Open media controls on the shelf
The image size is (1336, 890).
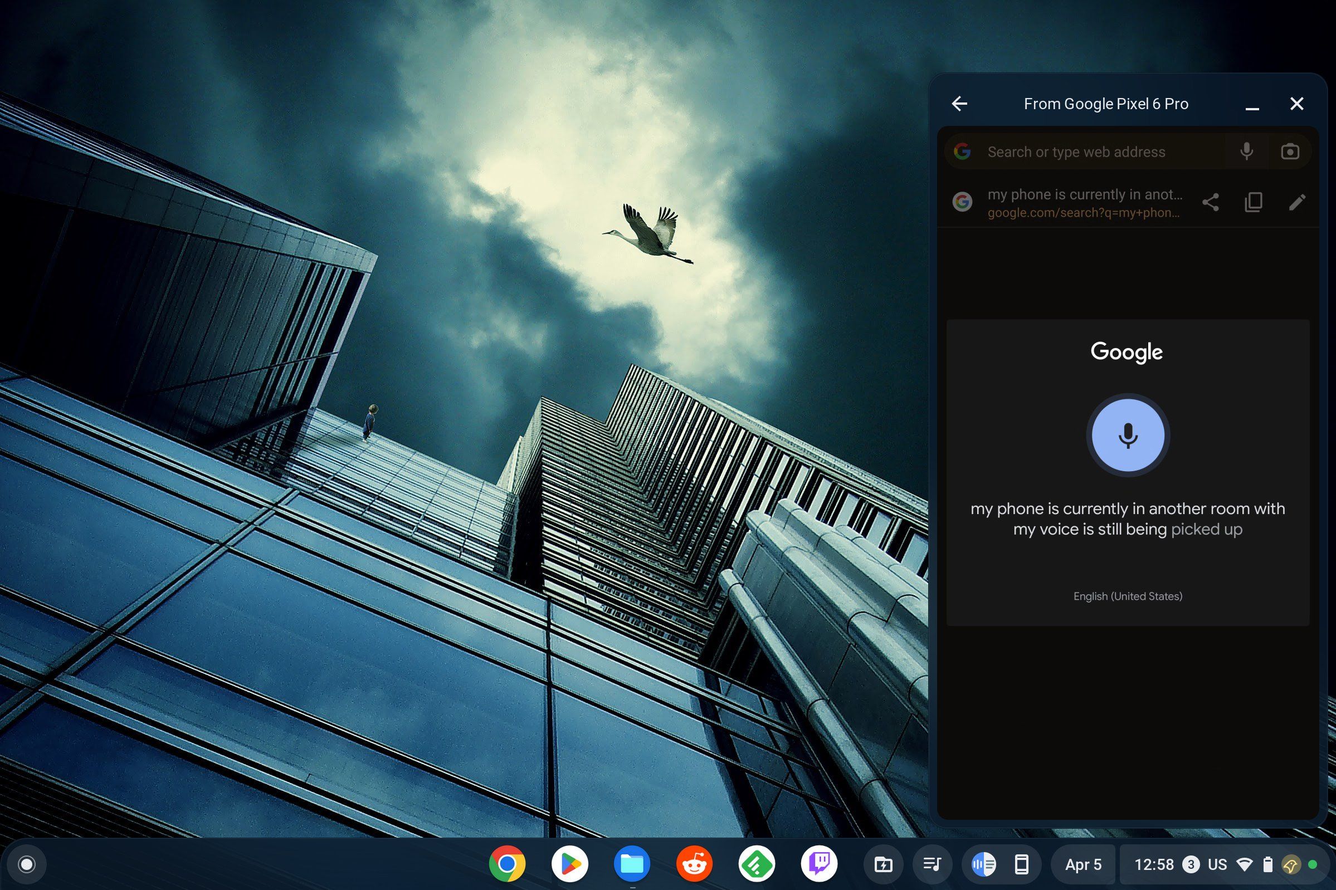(x=932, y=864)
